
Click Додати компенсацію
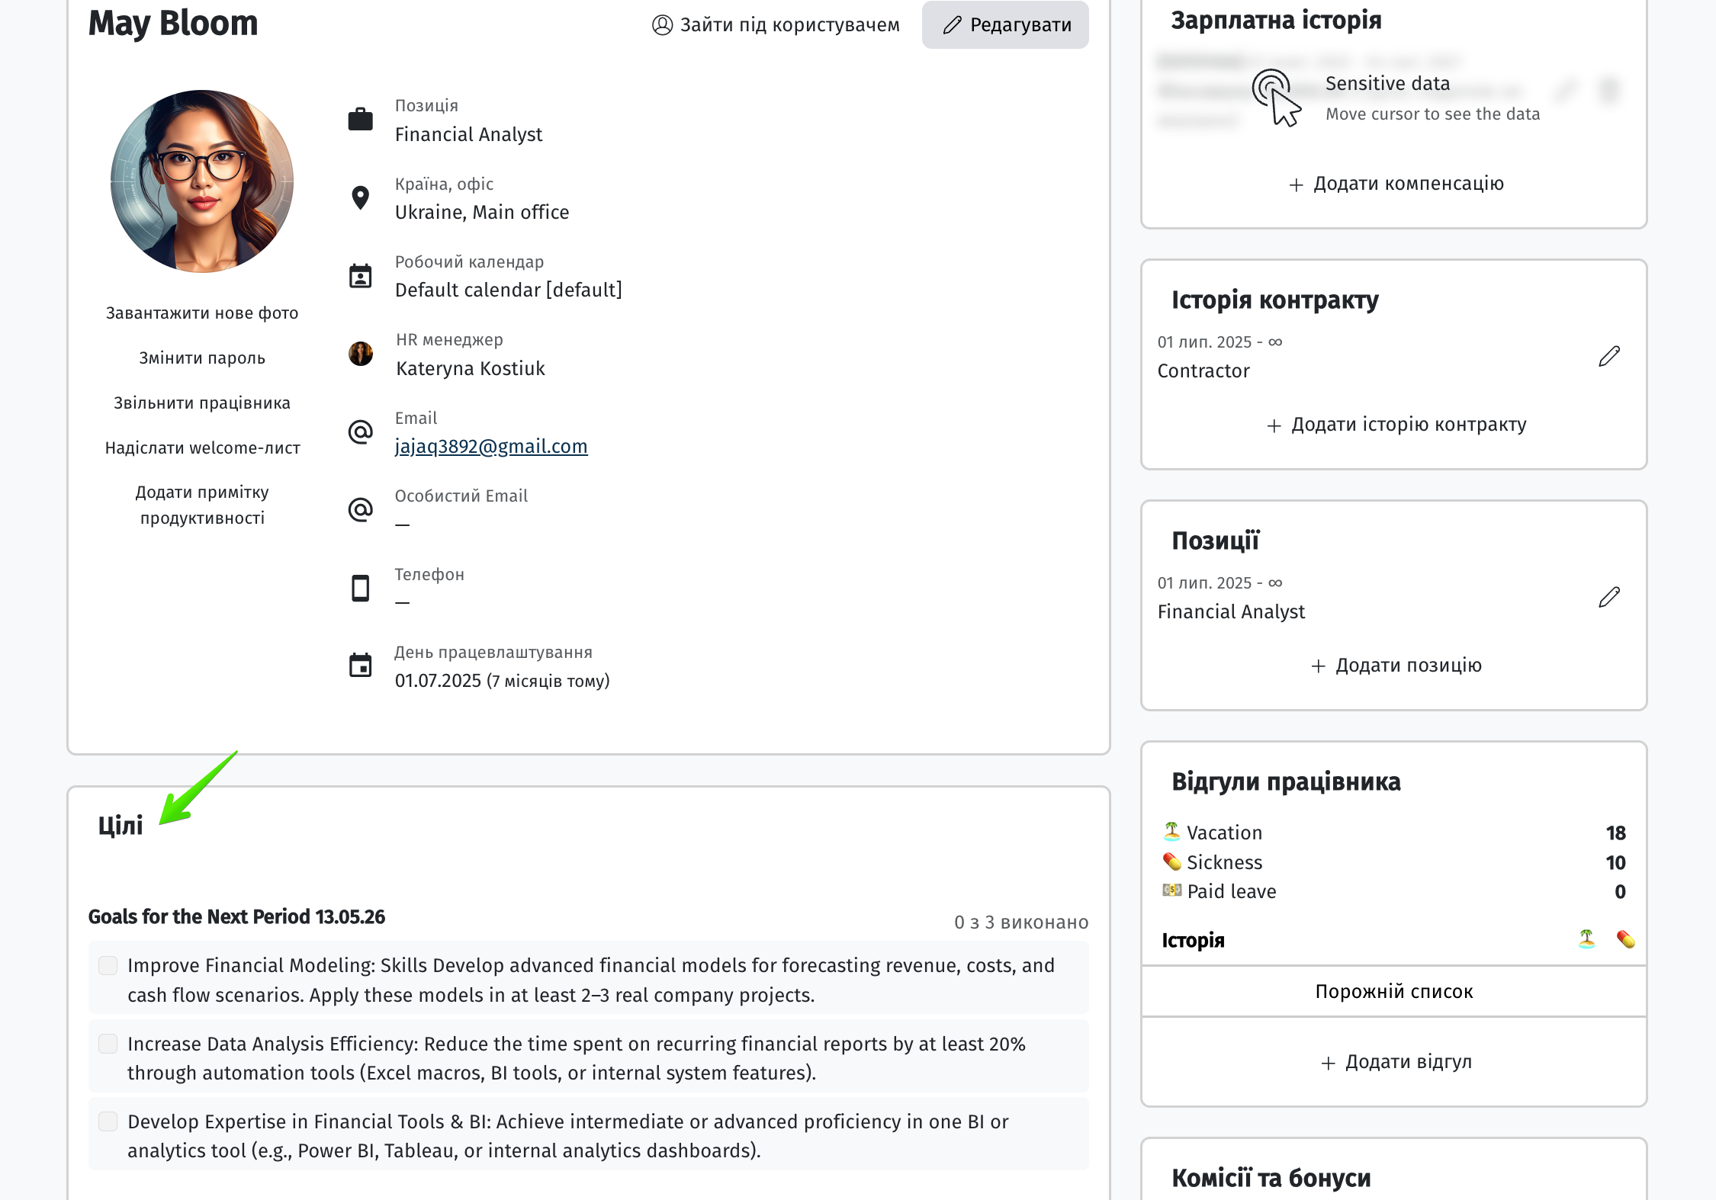(x=1396, y=184)
